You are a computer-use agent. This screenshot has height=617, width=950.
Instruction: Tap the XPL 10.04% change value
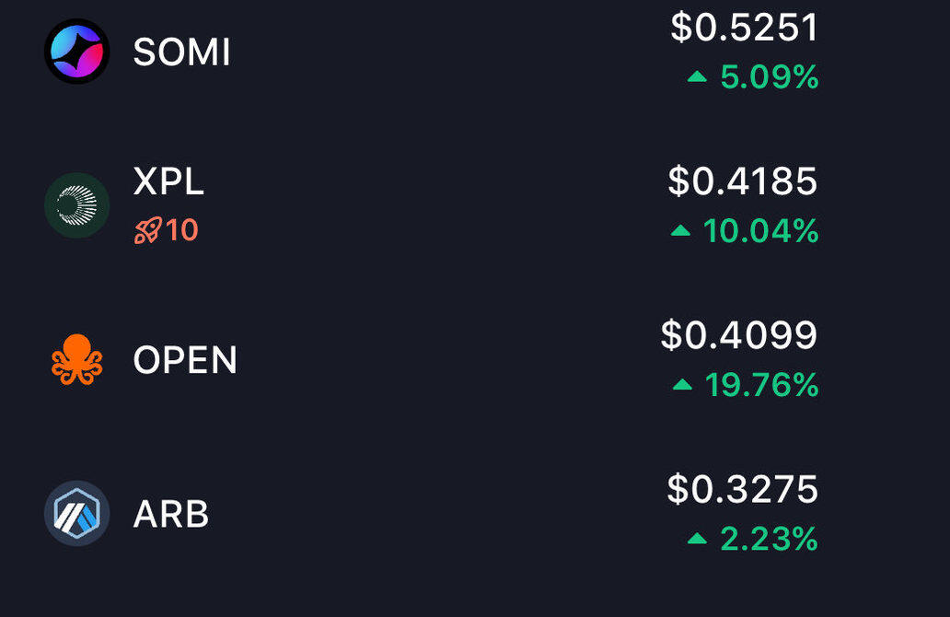pos(760,232)
